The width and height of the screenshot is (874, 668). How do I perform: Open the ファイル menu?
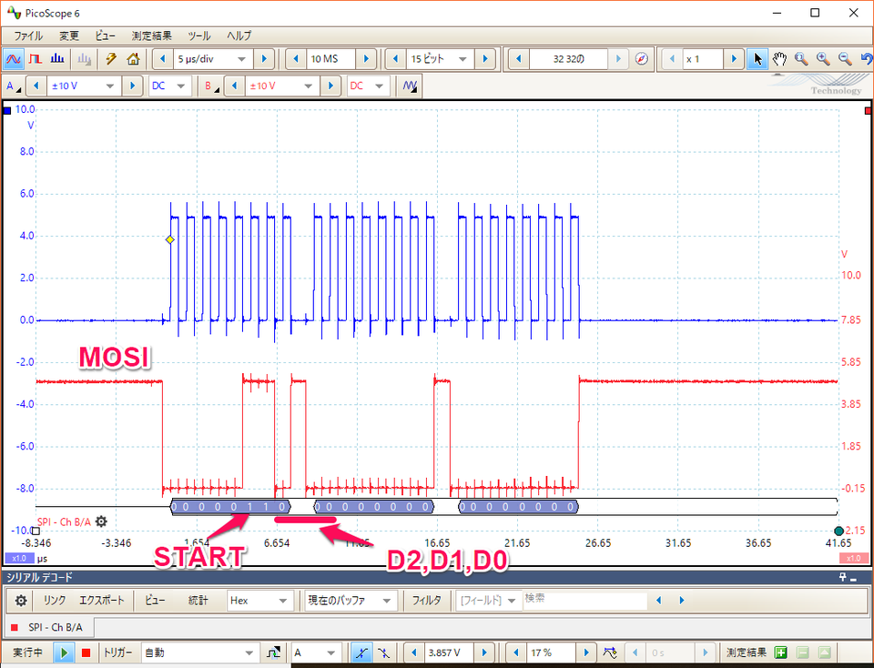click(x=28, y=35)
